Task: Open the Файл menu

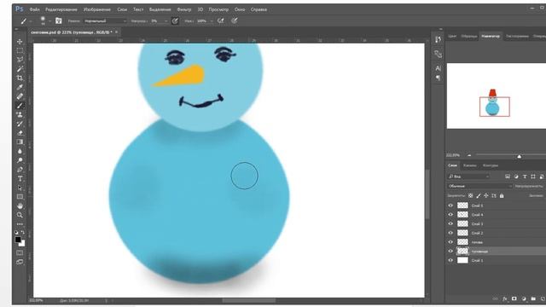Action: pyautogui.click(x=34, y=9)
